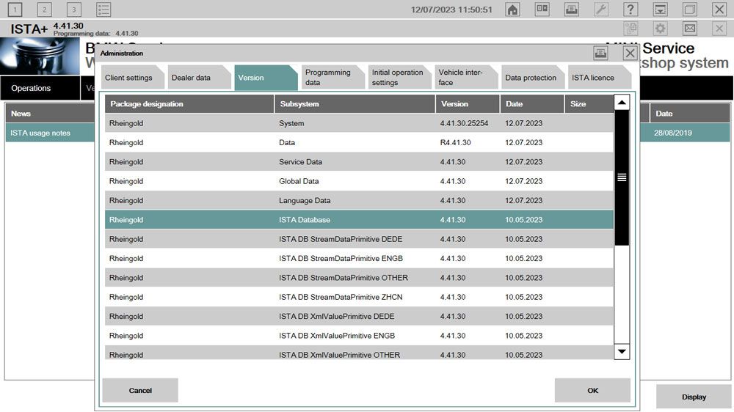Select ISTA DB StreamDataPrimitive ENGB row
This screenshot has height=412, width=734.
coord(359,259)
